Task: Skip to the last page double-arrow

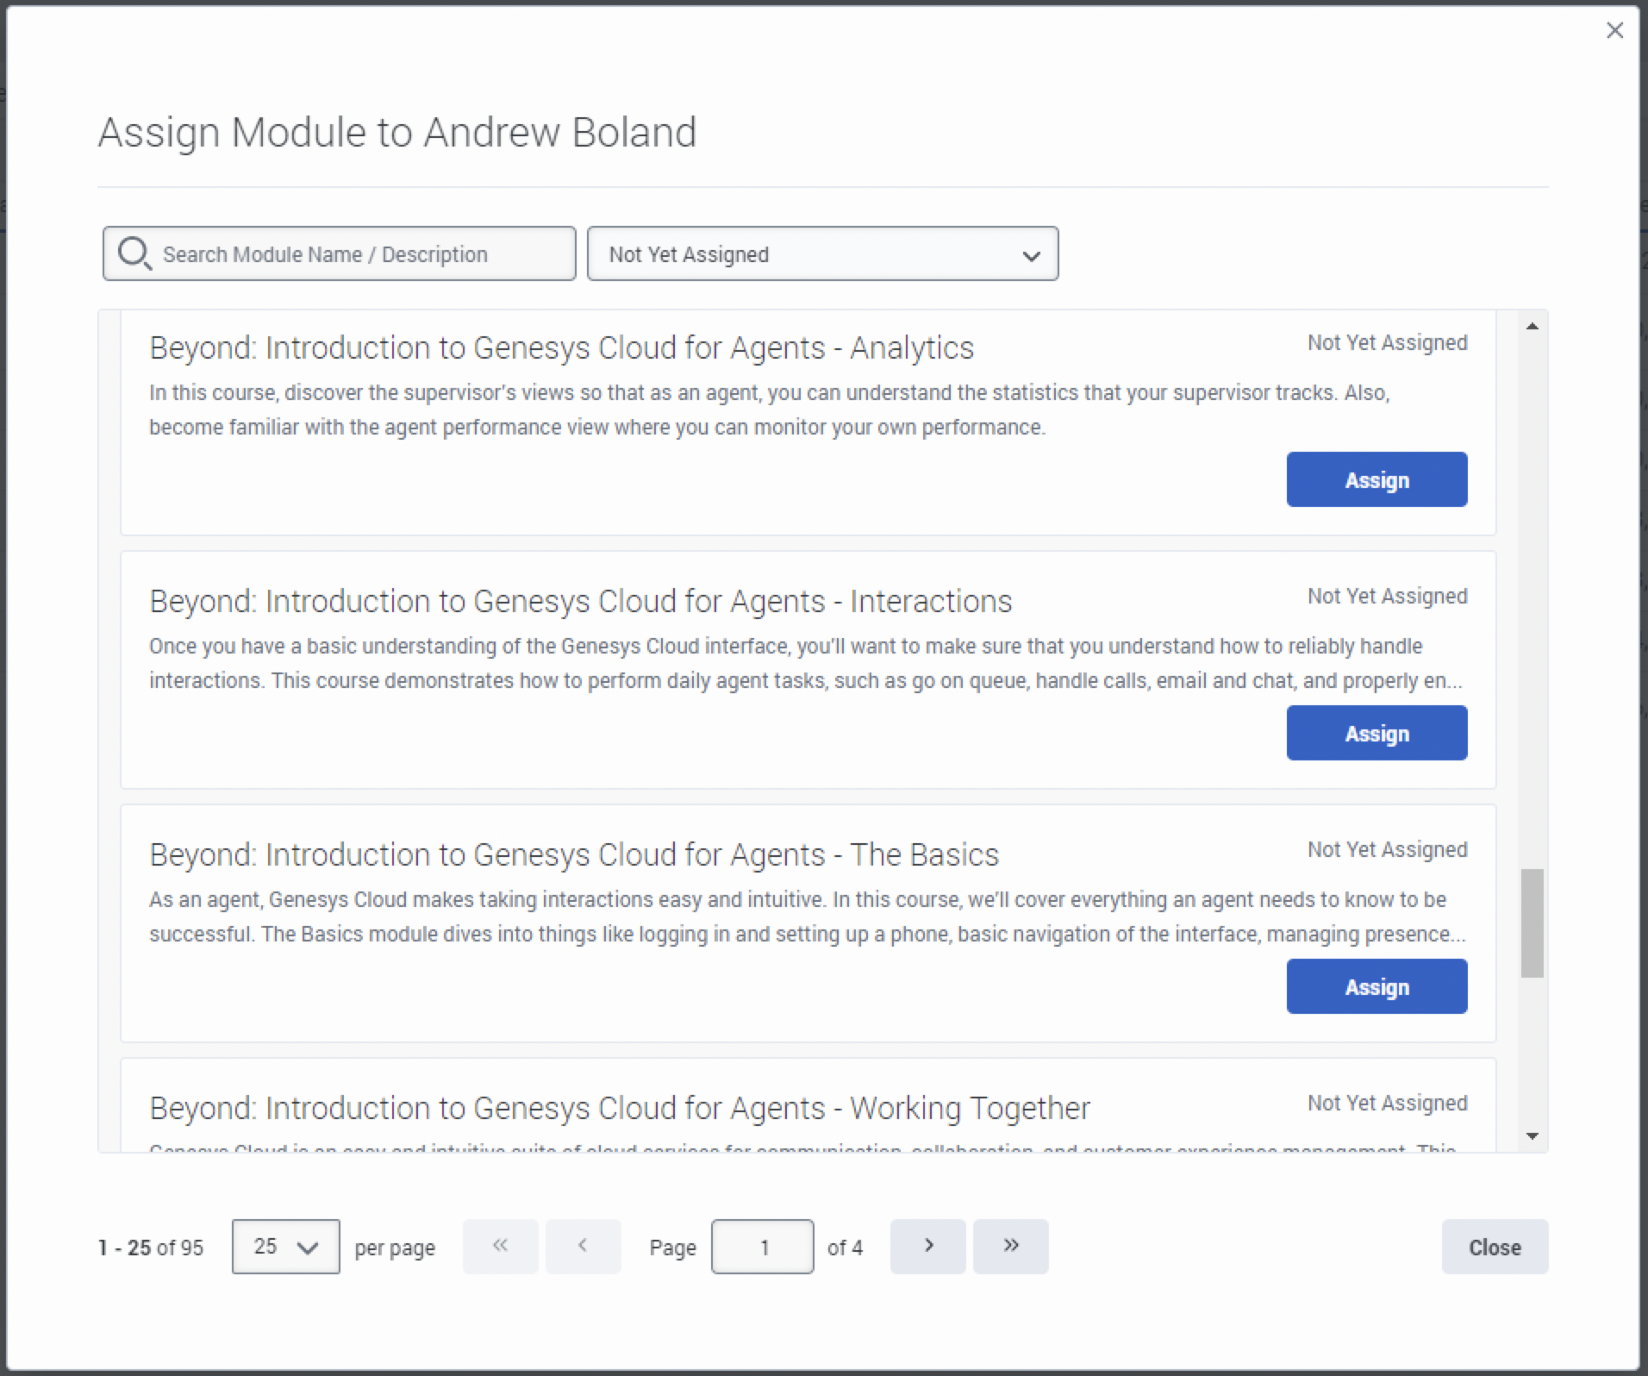Action: [1010, 1246]
